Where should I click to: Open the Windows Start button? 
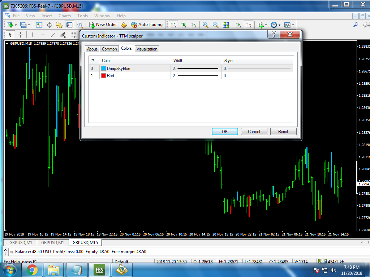(x=9, y=270)
